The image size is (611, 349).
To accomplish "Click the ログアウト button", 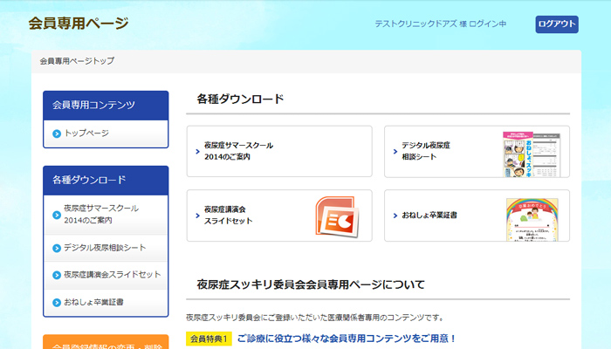I will (x=556, y=24).
